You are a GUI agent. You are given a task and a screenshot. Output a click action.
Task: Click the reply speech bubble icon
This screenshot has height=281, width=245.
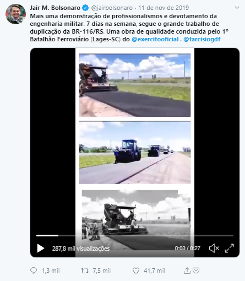point(34,271)
